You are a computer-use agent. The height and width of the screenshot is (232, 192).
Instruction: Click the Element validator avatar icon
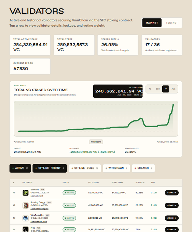(x=26, y=193)
